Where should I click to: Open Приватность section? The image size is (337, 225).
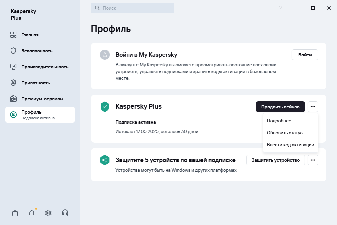point(40,83)
